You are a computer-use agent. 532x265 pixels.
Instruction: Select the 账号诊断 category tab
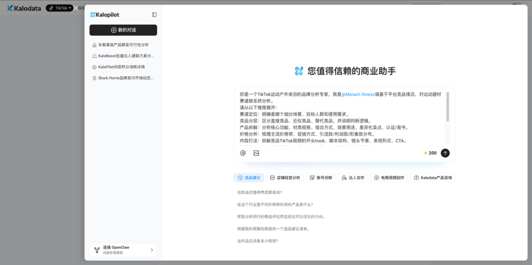coord(321,177)
